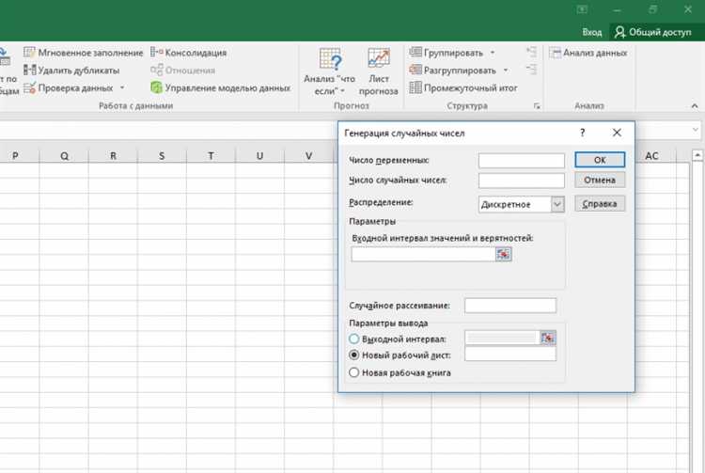Click the Отмена button
705x473 pixels.
pos(600,180)
